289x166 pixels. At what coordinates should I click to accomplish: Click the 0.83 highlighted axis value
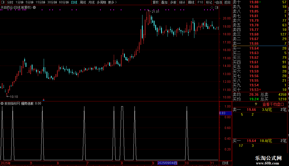coord(225,113)
